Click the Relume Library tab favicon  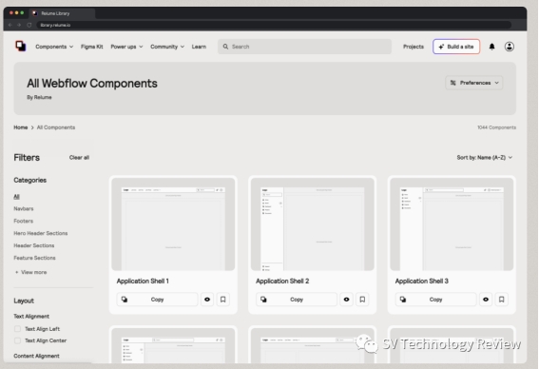tap(35, 13)
